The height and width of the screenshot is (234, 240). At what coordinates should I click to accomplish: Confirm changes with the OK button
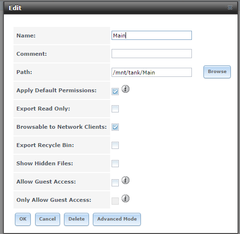coord(23,219)
